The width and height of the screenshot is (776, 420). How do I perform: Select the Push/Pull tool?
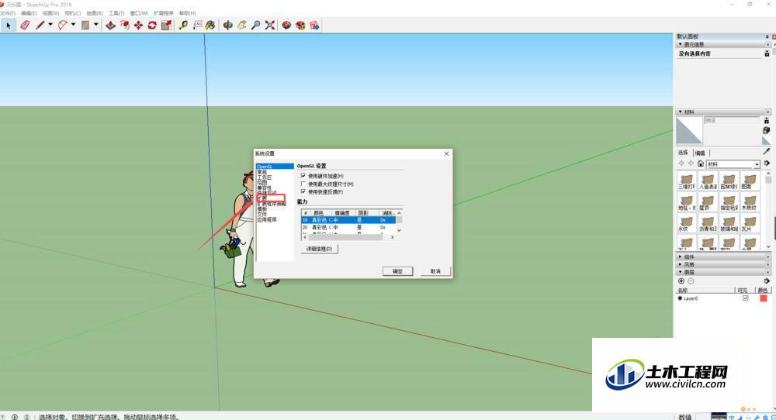[111, 26]
